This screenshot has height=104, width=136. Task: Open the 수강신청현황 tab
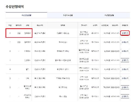[x=26, y=15]
